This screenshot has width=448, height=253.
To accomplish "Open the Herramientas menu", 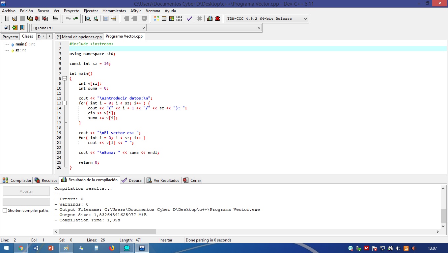I will tap(114, 11).
